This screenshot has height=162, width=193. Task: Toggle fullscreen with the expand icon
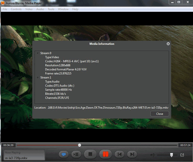pyautogui.click(x=182, y=155)
